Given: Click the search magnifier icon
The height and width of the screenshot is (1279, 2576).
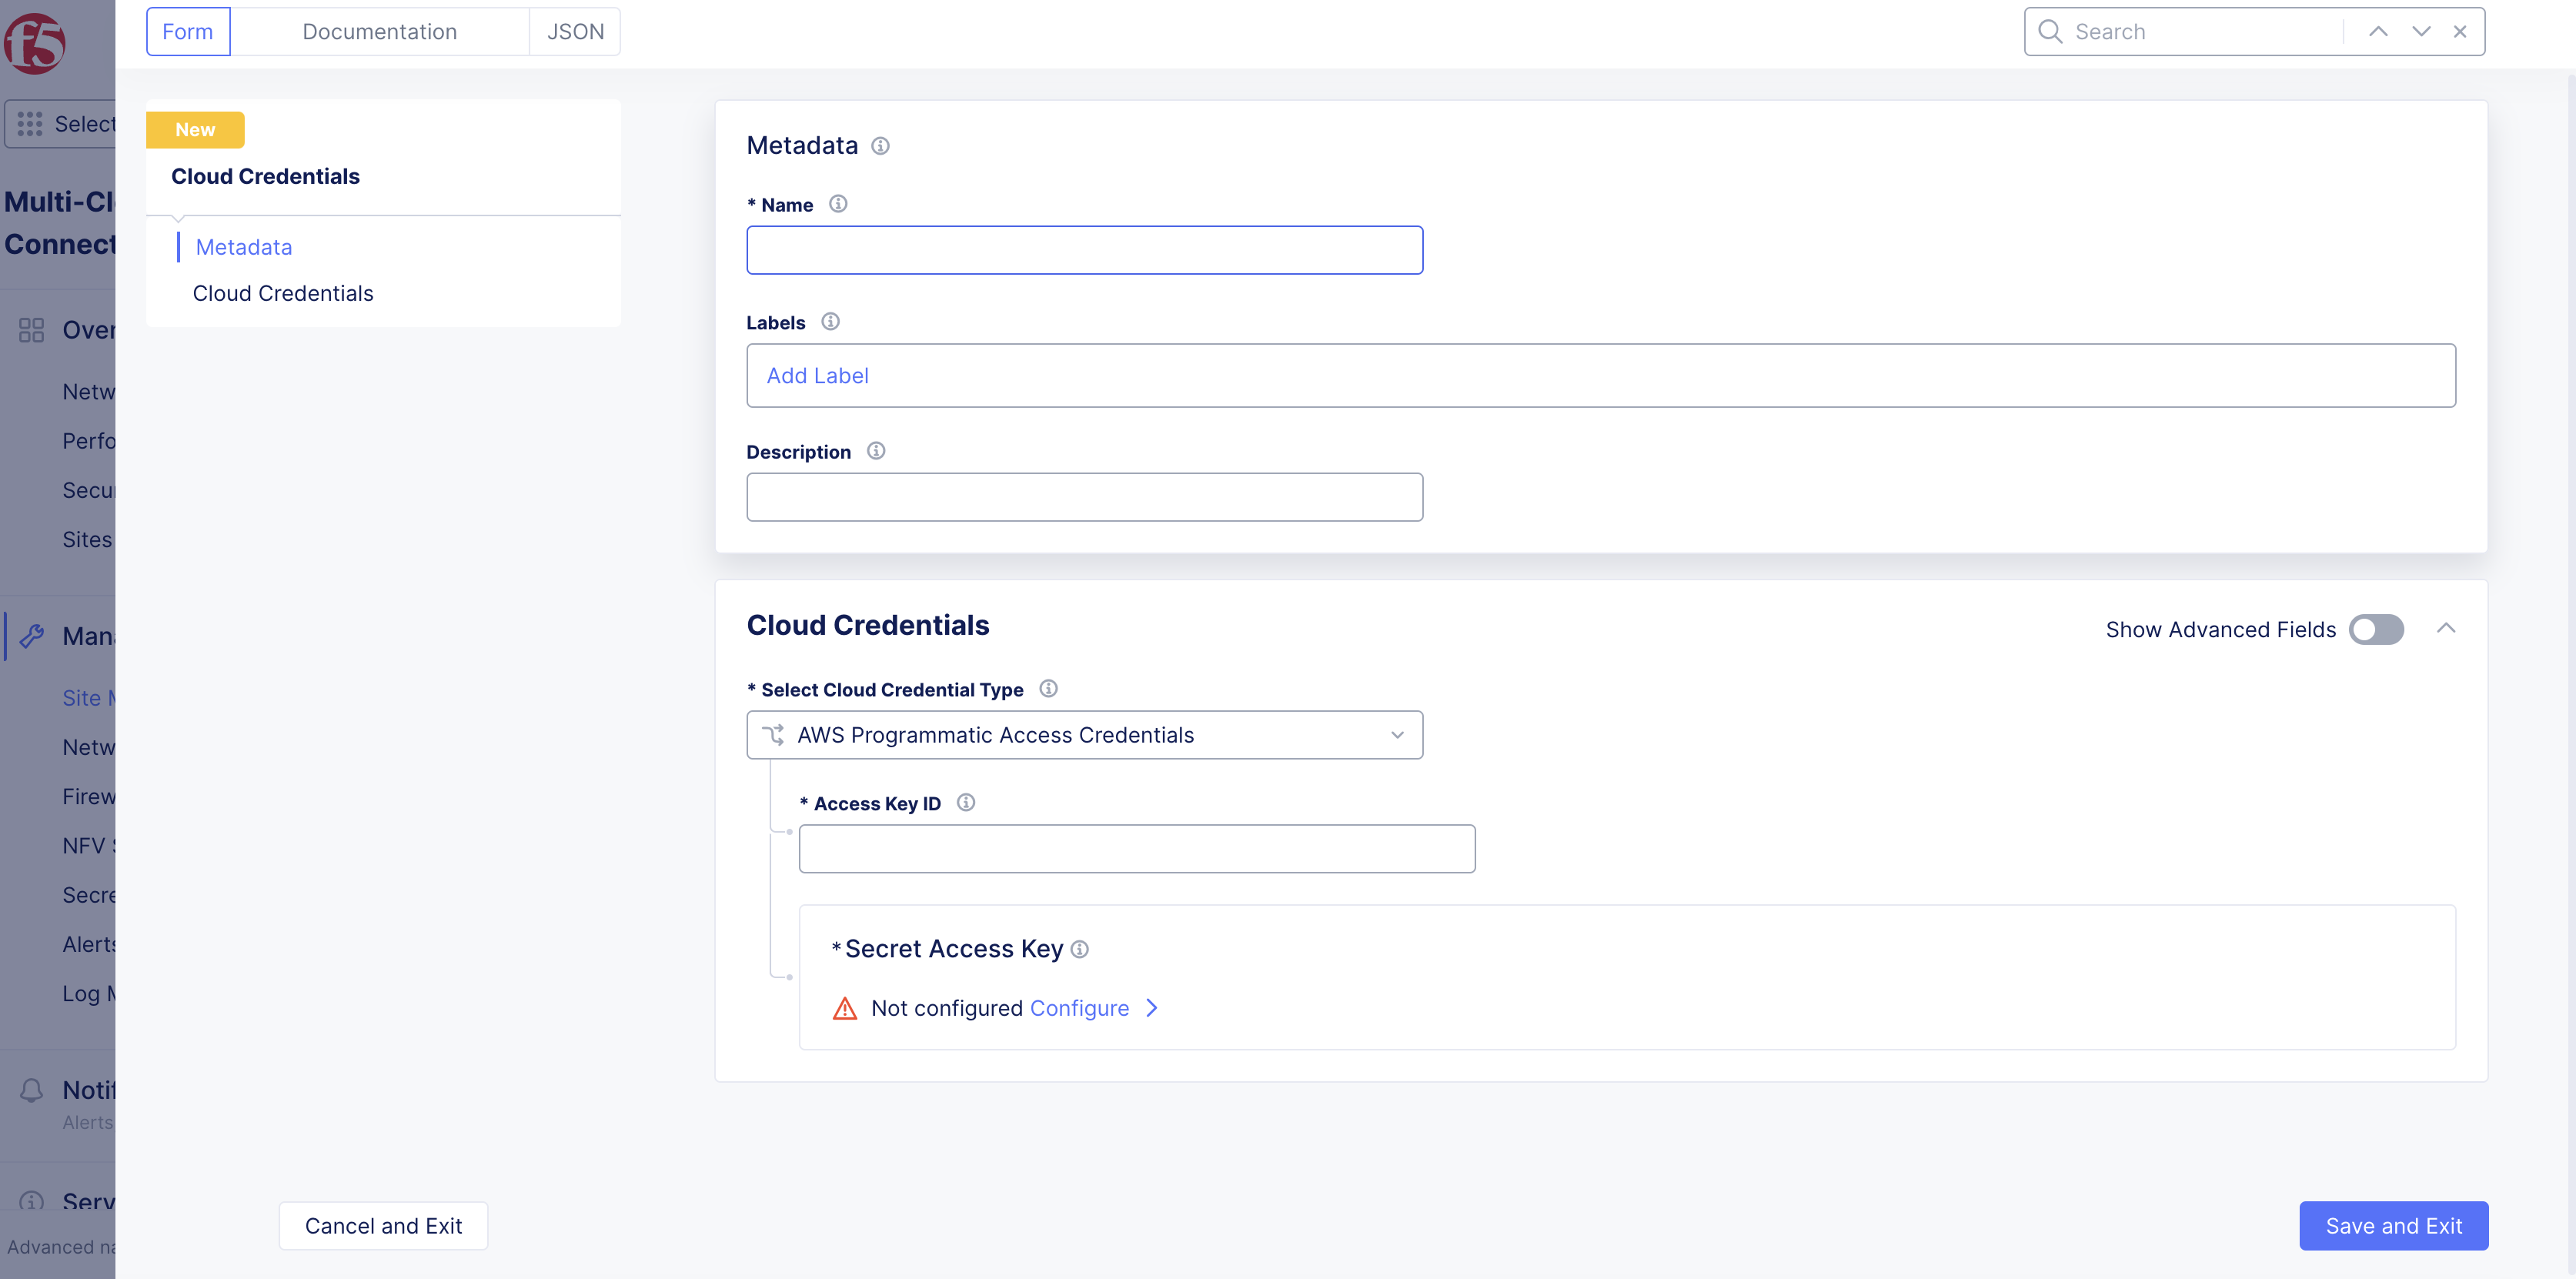Looking at the screenshot, I should [x=2050, y=31].
